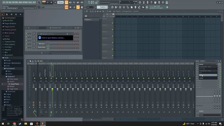224x126 pixels.
Task: Click the question mark help icon
Action: tap(151, 2)
